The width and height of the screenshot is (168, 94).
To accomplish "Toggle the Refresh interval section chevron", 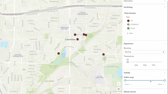I will (x=165, y=92).
